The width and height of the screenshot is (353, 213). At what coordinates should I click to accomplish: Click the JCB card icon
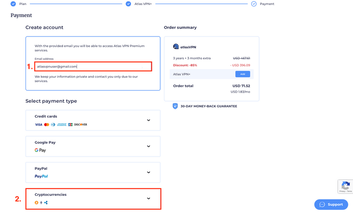pos(71,125)
